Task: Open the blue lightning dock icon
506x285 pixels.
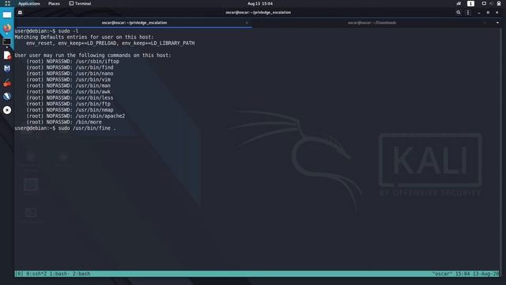Action: tap(7, 96)
